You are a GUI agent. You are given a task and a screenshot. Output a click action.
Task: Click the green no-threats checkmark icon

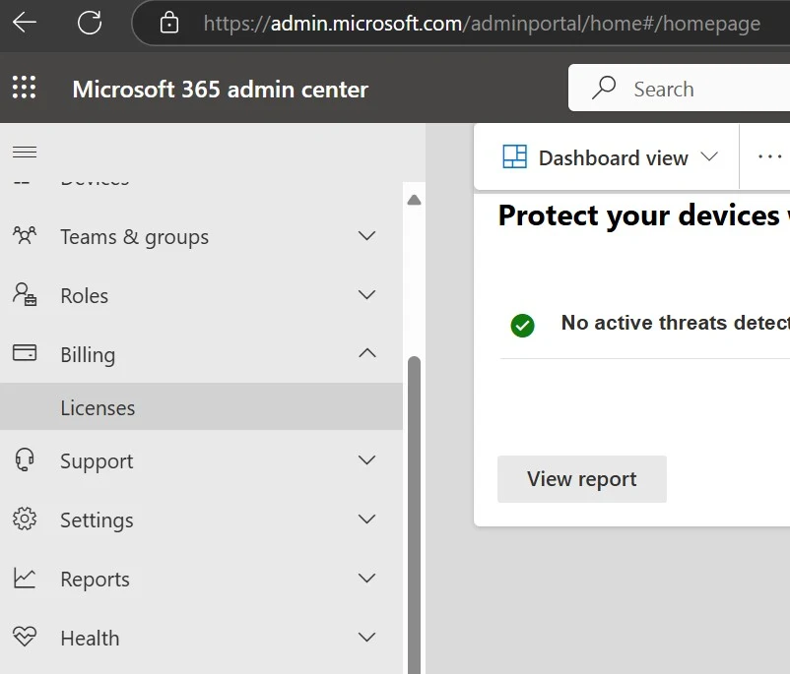pyautogui.click(x=522, y=325)
